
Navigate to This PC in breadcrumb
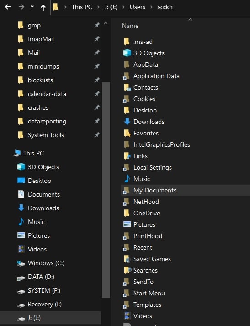coord(82,7)
